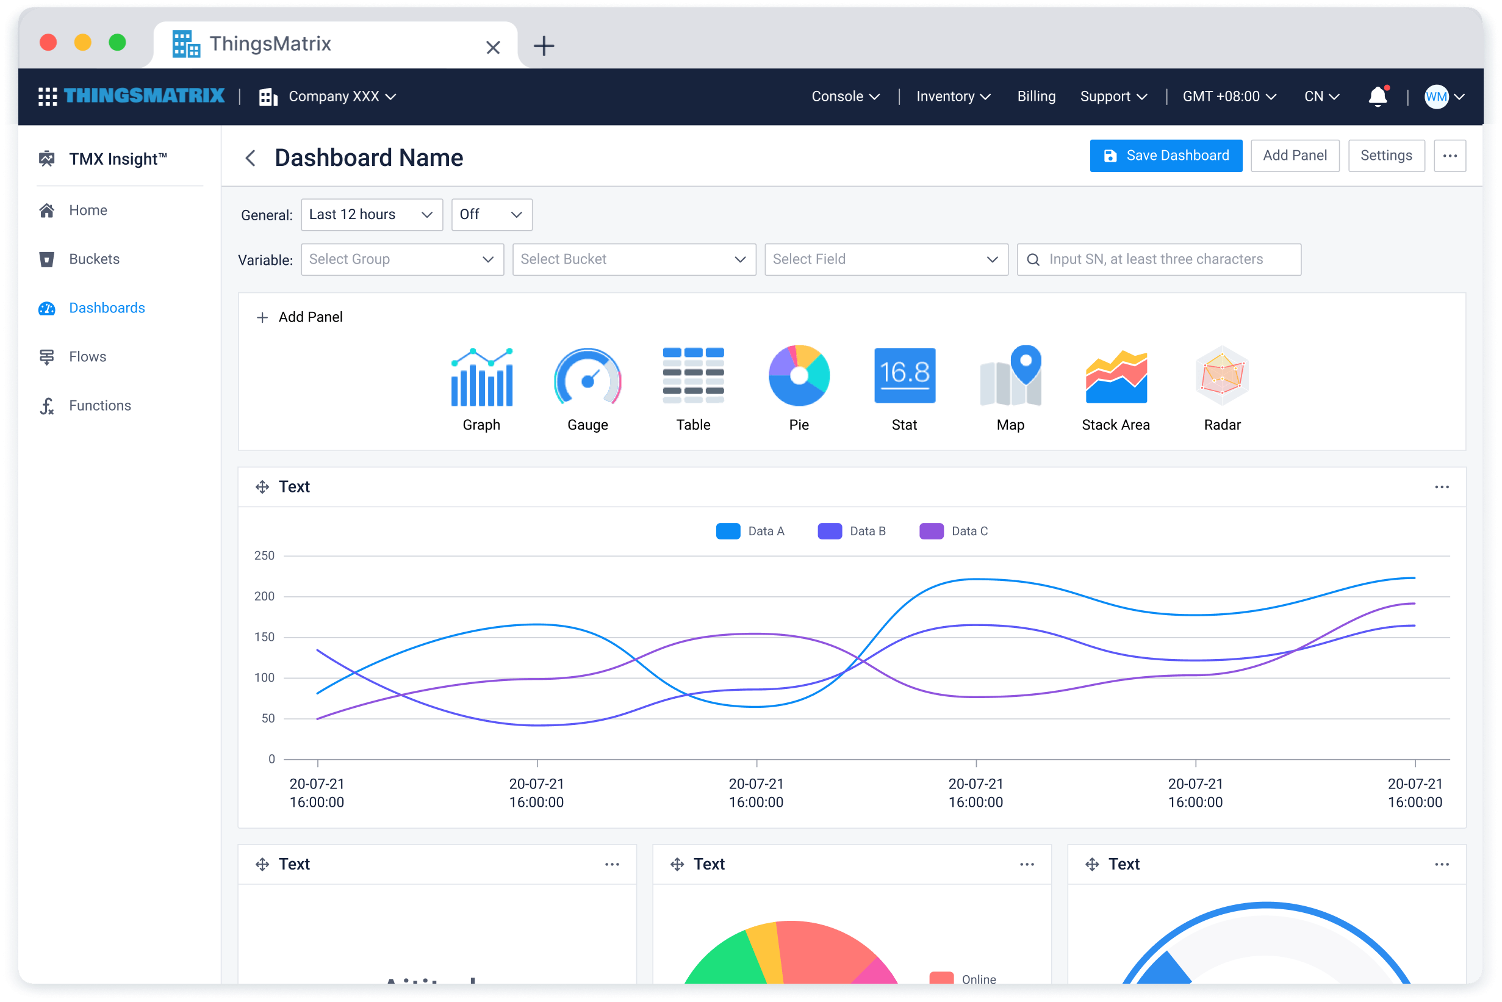Open the Last 12 hours time range dropdown
Image resolution: width=1502 pixels, height=1002 pixels.
click(x=372, y=215)
